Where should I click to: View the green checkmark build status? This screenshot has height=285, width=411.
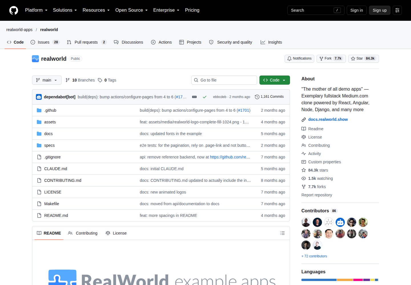click(205, 97)
